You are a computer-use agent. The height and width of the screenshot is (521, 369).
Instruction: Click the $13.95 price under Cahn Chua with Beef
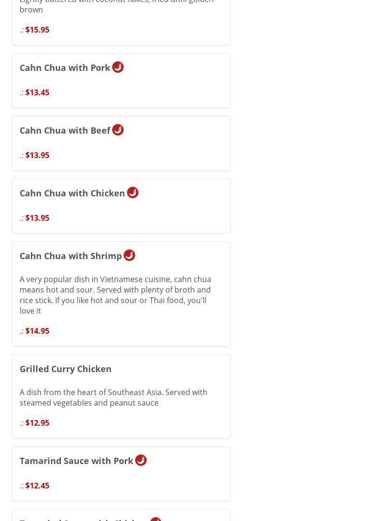click(x=37, y=155)
